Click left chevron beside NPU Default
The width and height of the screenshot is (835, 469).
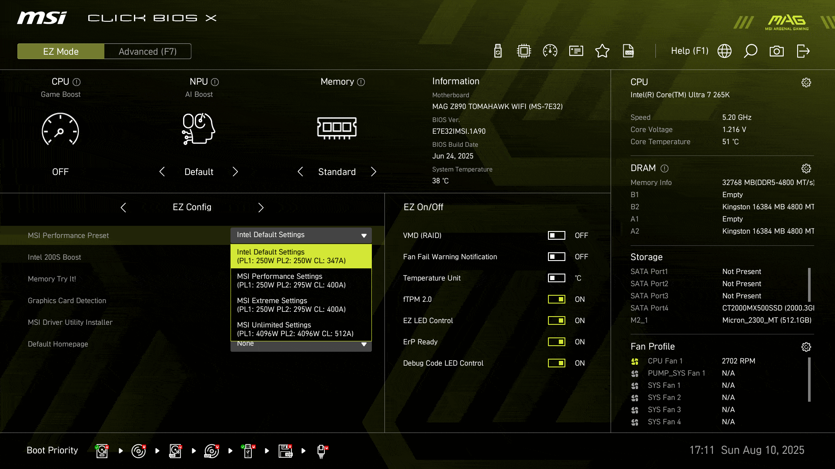[x=162, y=172]
